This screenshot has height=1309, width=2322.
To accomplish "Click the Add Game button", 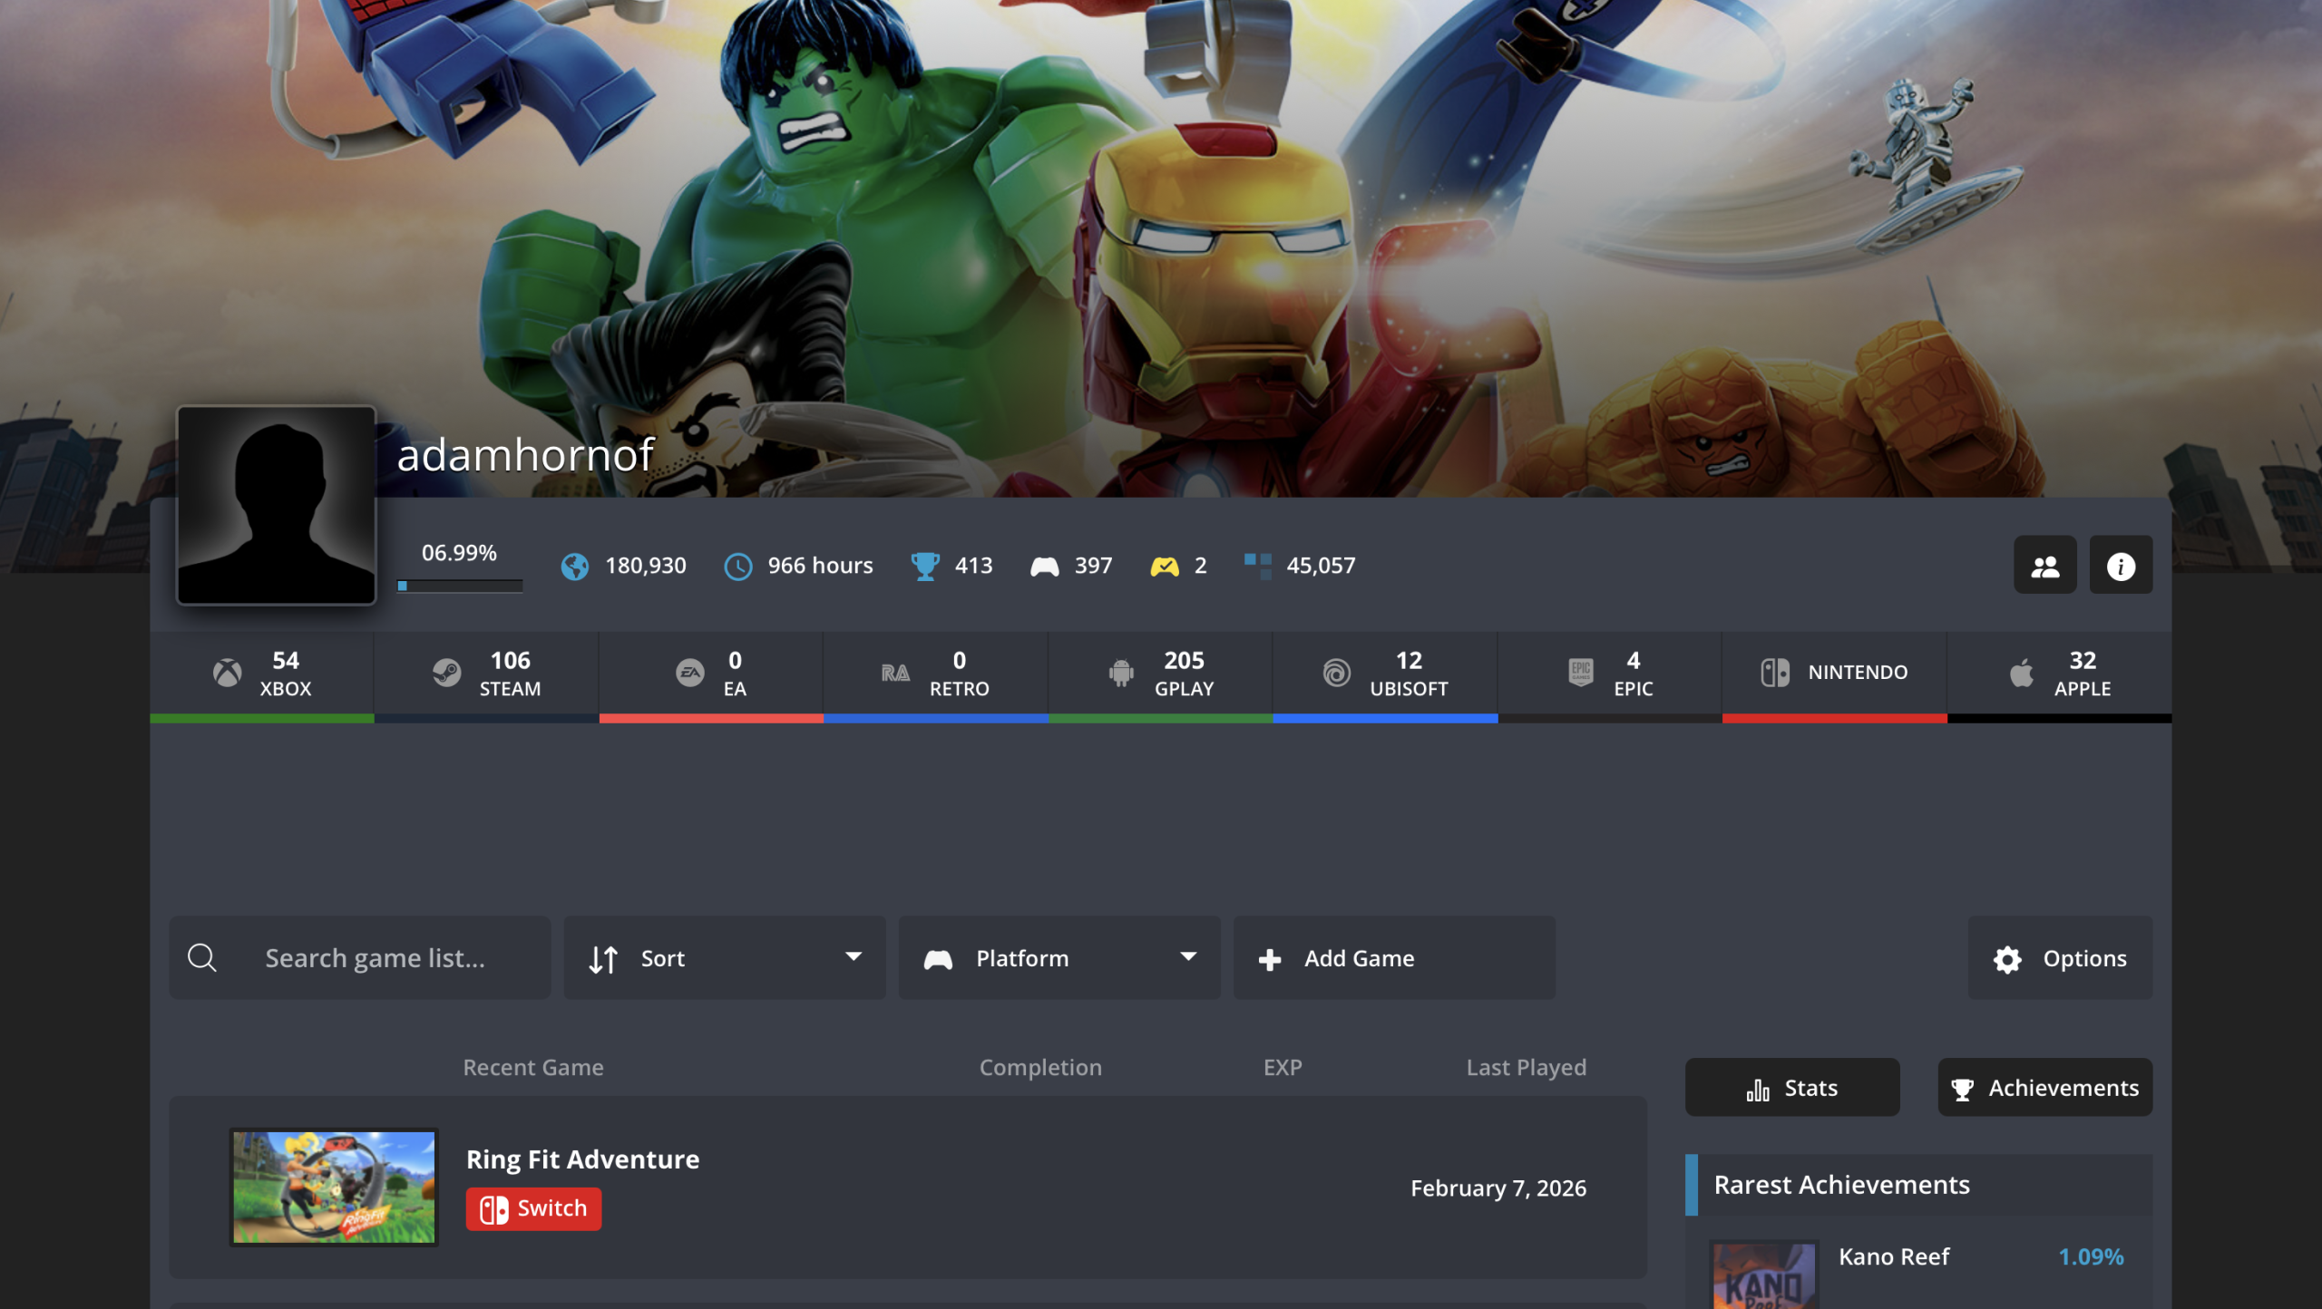I will click(1393, 957).
